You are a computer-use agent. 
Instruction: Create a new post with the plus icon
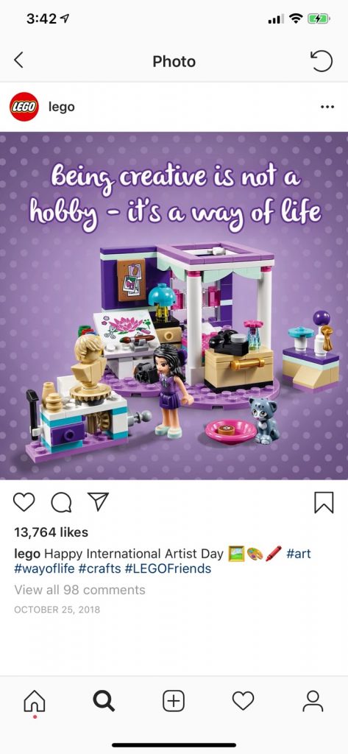click(x=174, y=701)
